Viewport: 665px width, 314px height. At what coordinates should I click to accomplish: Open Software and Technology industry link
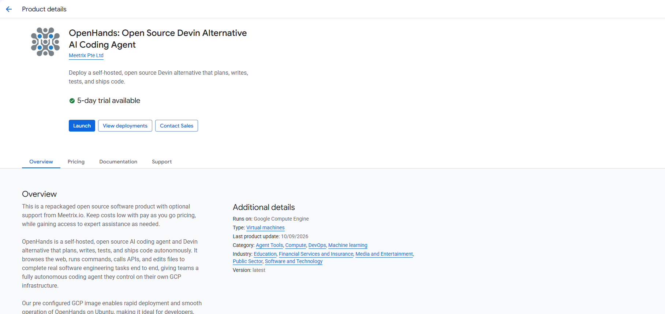[294, 261]
